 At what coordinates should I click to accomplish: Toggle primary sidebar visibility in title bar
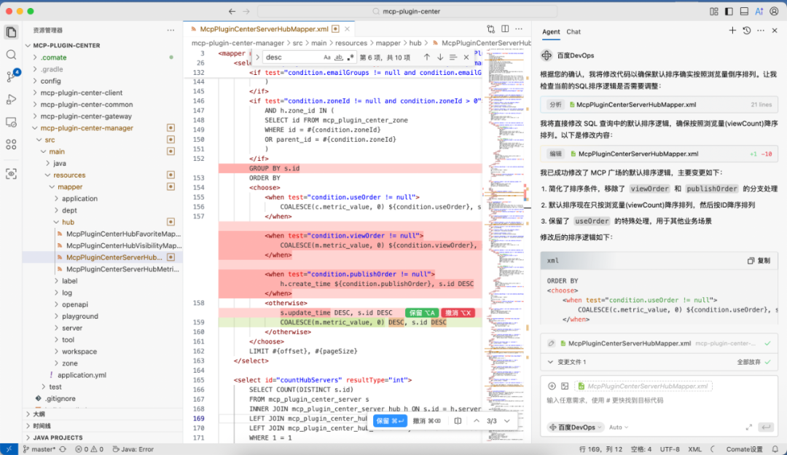729,11
